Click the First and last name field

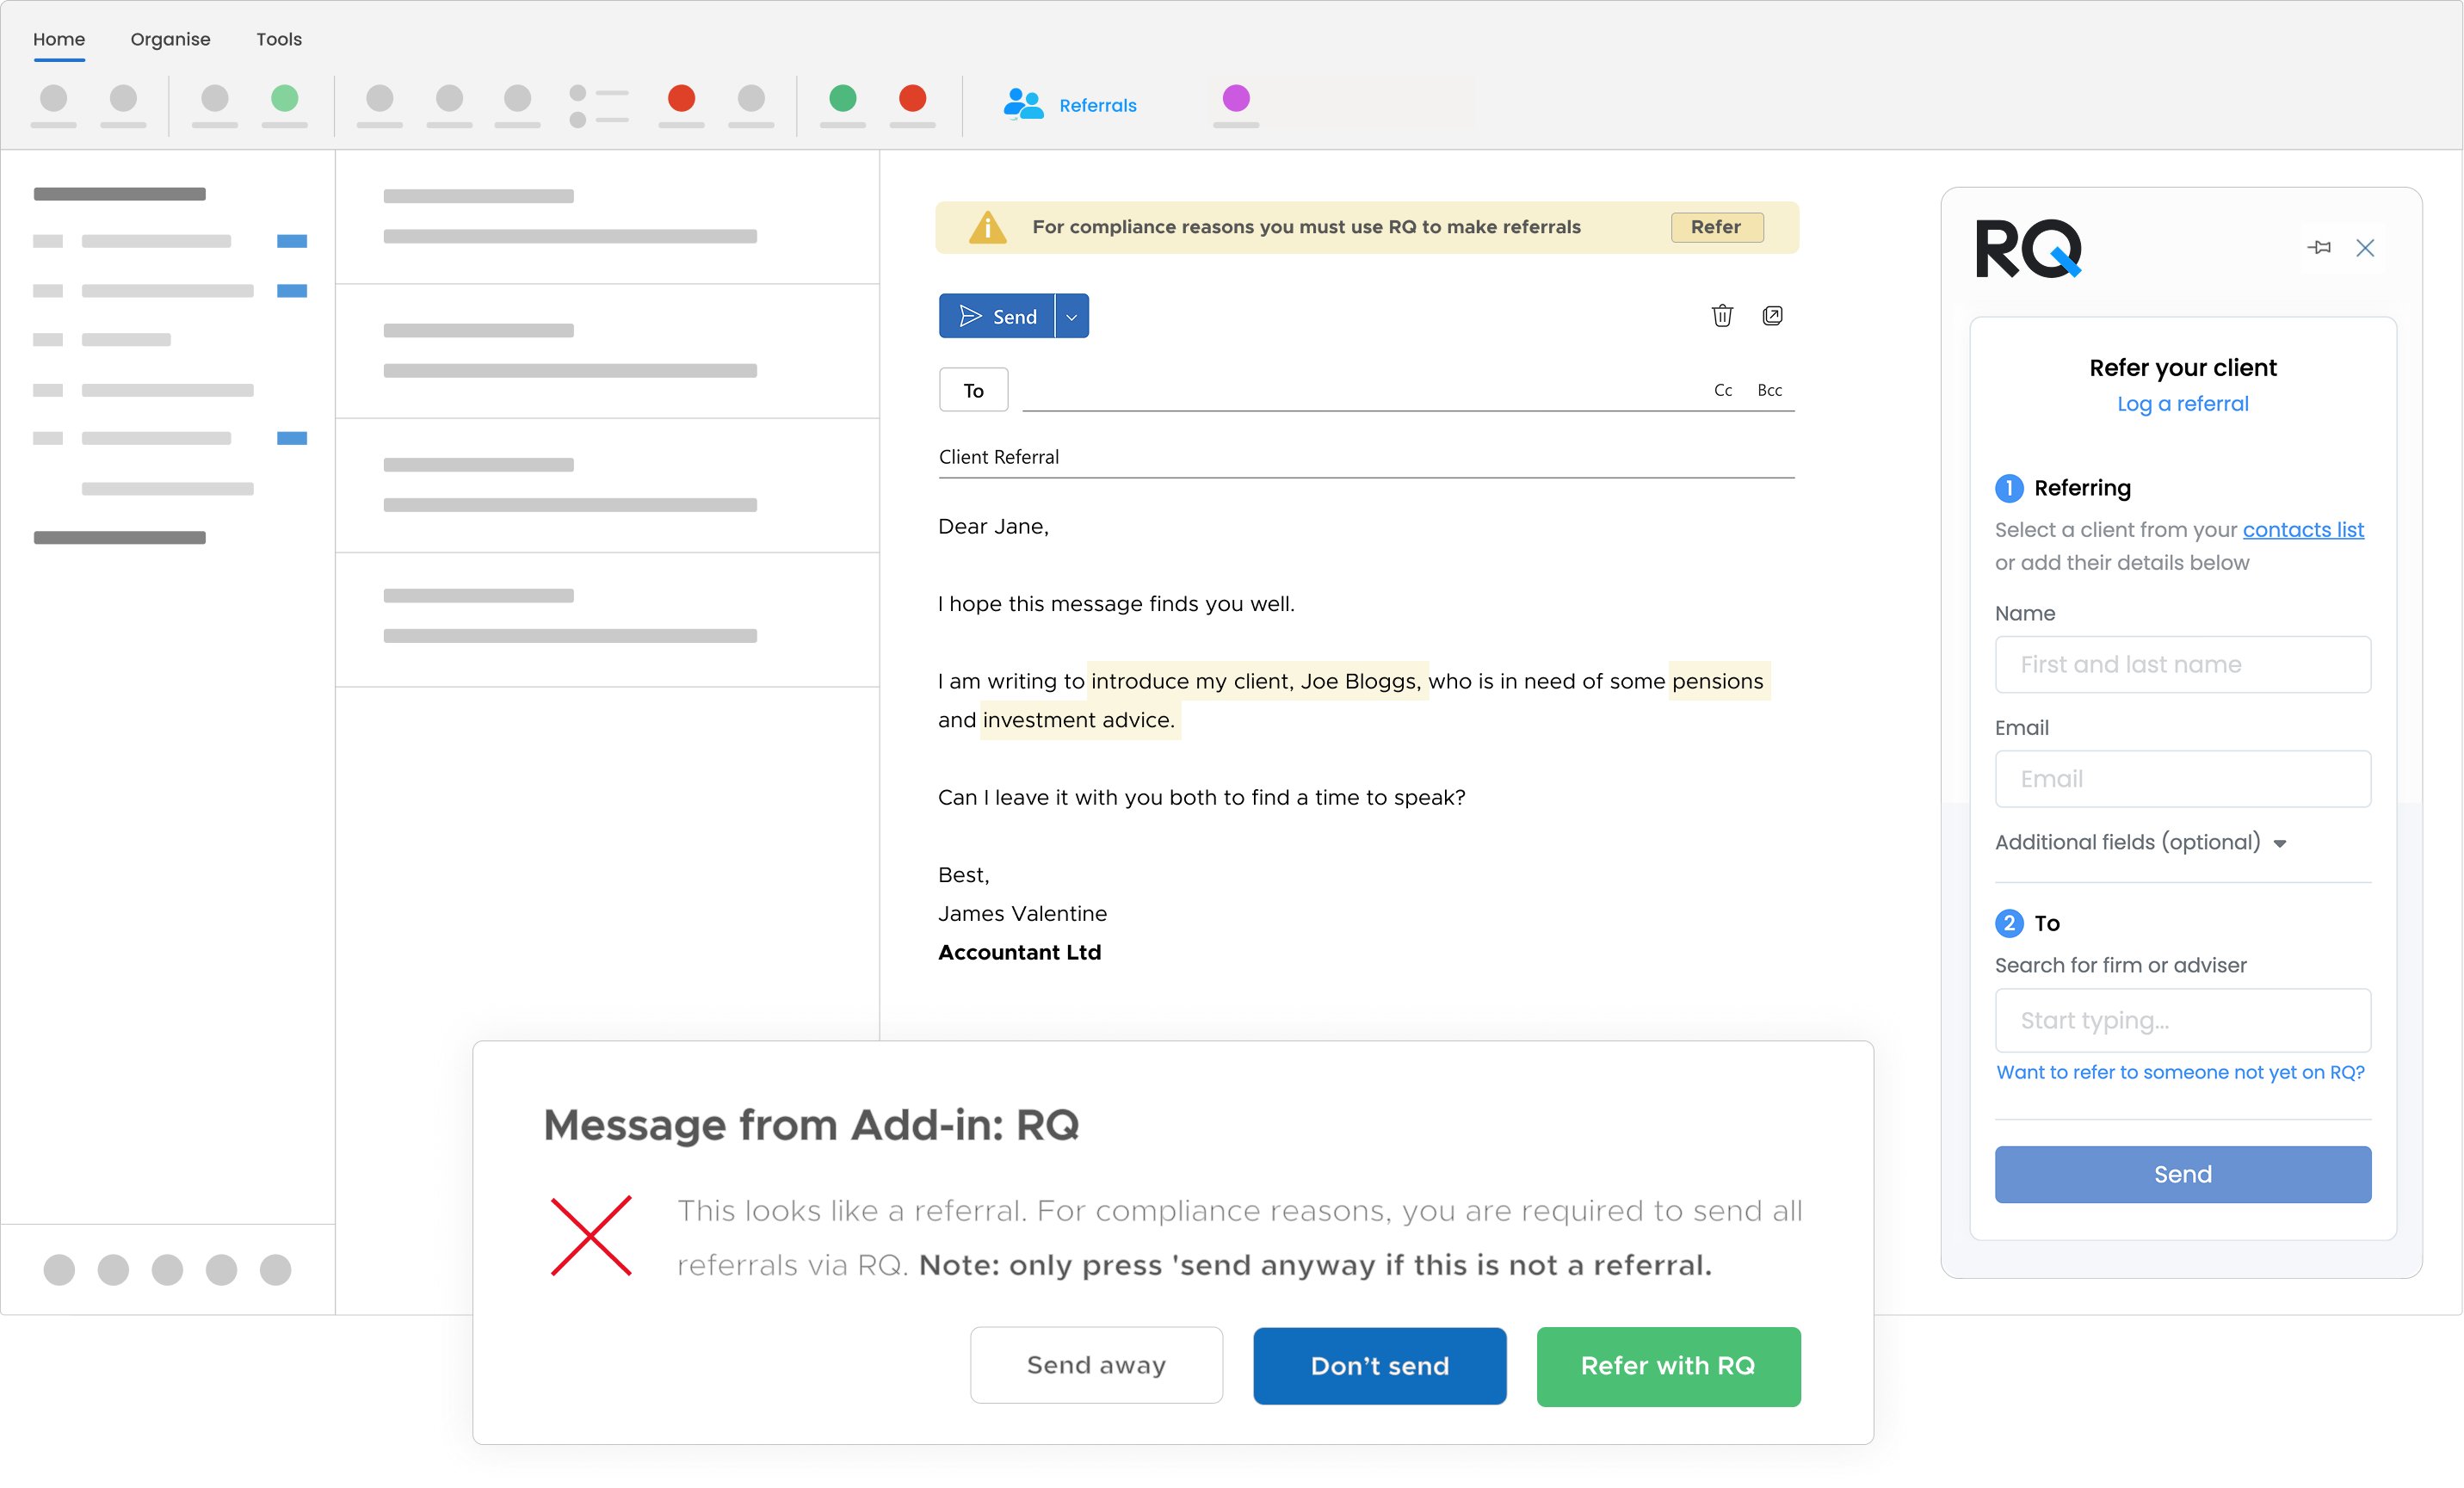[x=2182, y=664]
